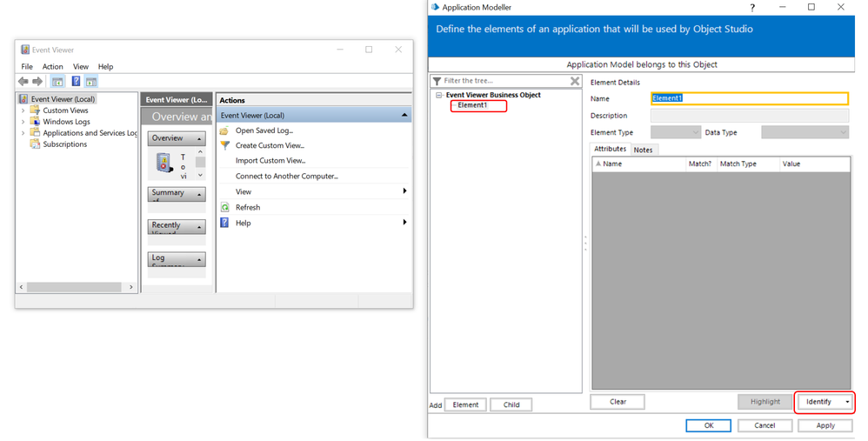This screenshot has width=868, height=441.
Task: Open the View submenu arrow in Actions
Action: click(404, 190)
